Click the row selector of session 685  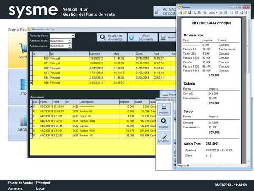31,83
